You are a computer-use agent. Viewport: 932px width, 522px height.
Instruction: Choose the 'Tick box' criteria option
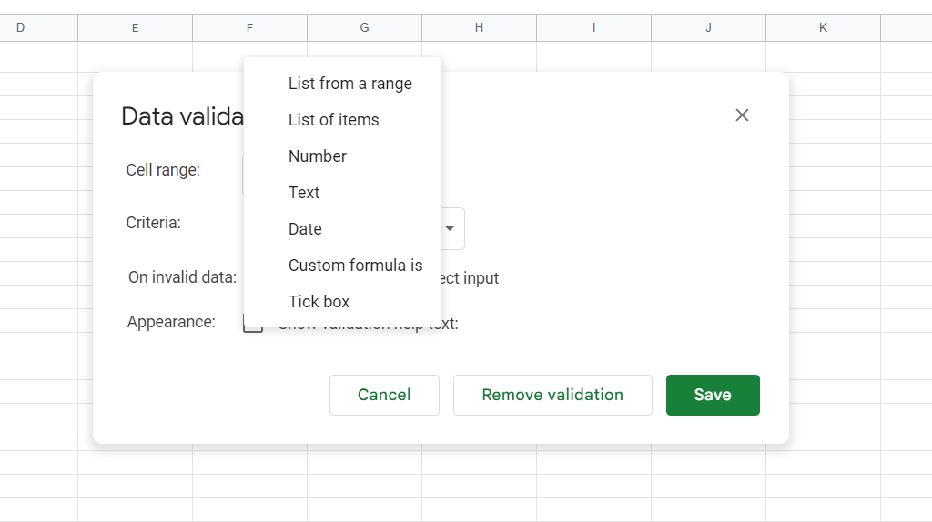click(319, 302)
